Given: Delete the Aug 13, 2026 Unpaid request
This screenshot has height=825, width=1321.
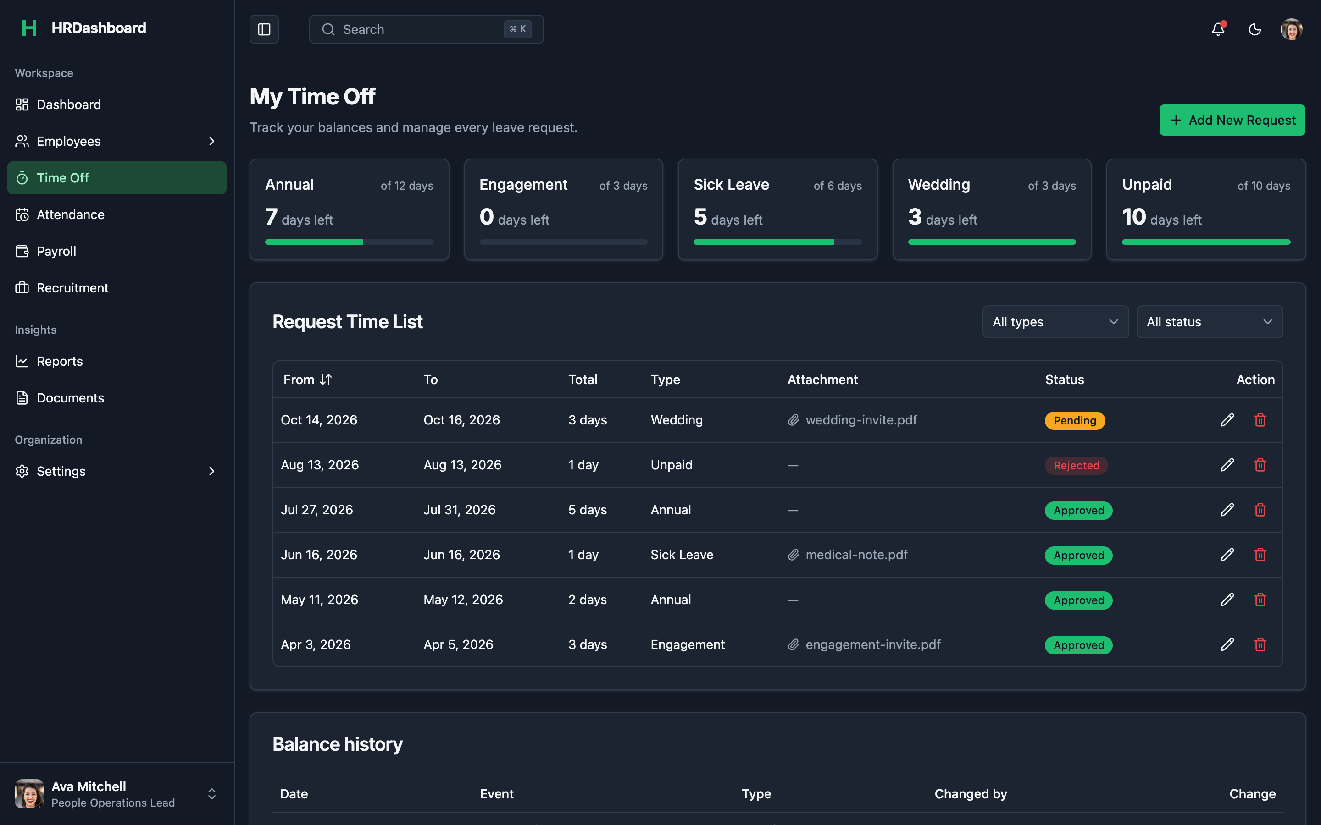Looking at the screenshot, I should (x=1260, y=465).
